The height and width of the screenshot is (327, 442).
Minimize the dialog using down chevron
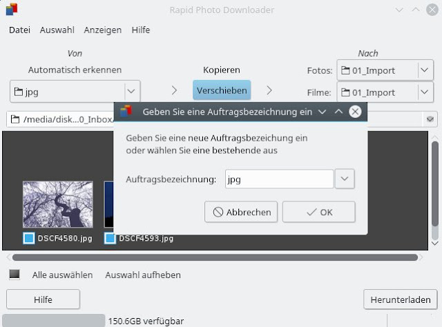(x=323, y=112)
